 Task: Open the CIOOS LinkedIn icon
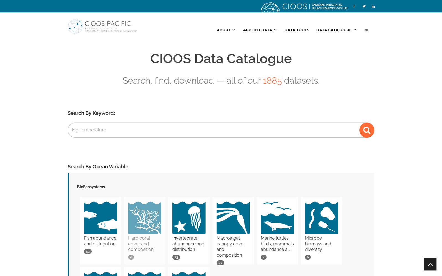pyautogui.click(x=373, y=6)
